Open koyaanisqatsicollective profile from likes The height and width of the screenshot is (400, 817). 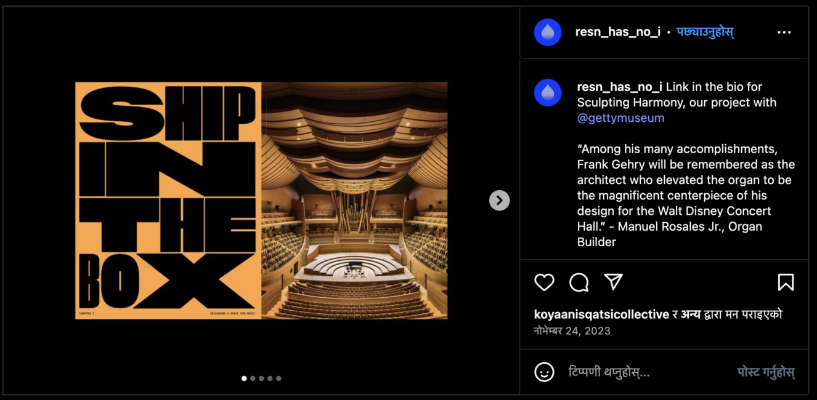pyautogui.click(x=601, y=314)
